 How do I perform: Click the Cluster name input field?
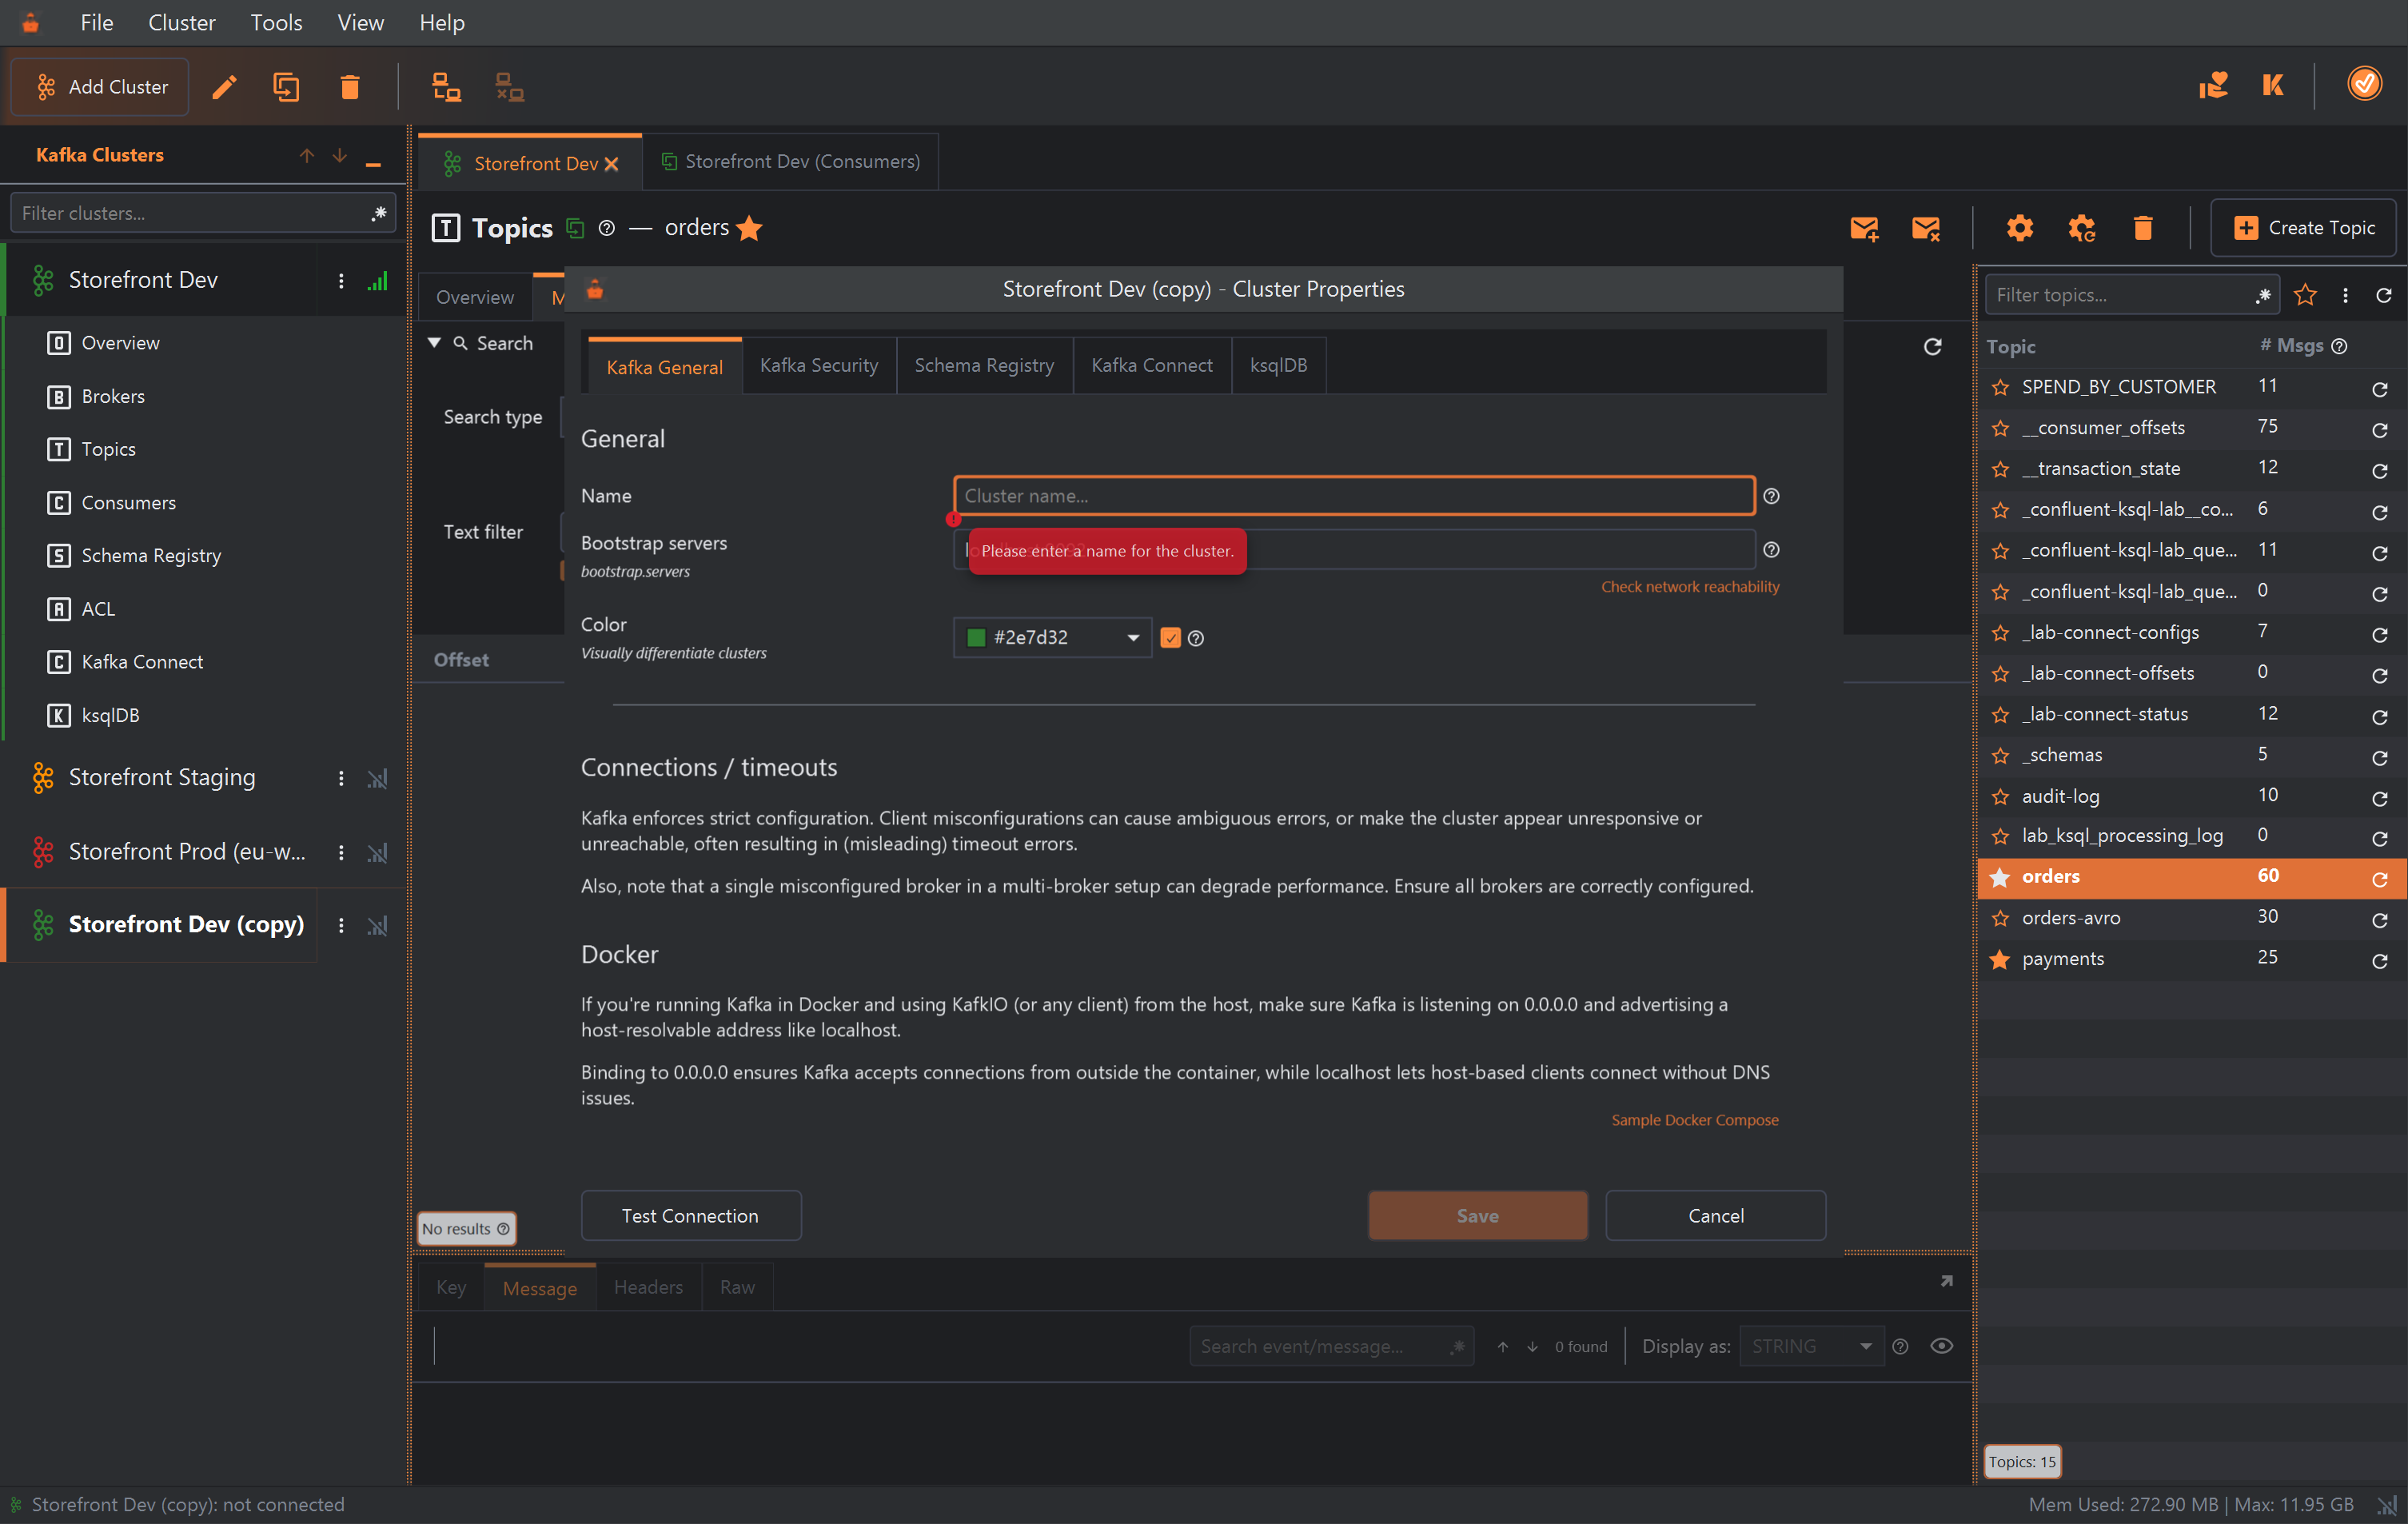click(x=1354, y=496)
